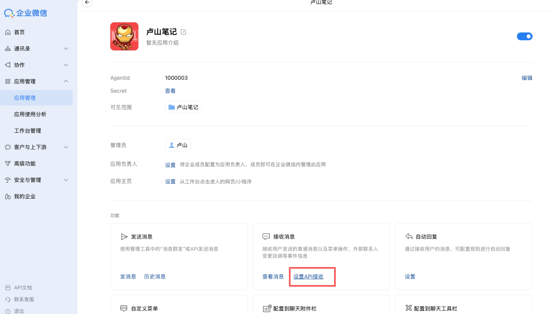The width and height of the screenshot is (556, 314).
Task: Expand the 客户与上下游 chevron
Action: click(x=66, y=147)
